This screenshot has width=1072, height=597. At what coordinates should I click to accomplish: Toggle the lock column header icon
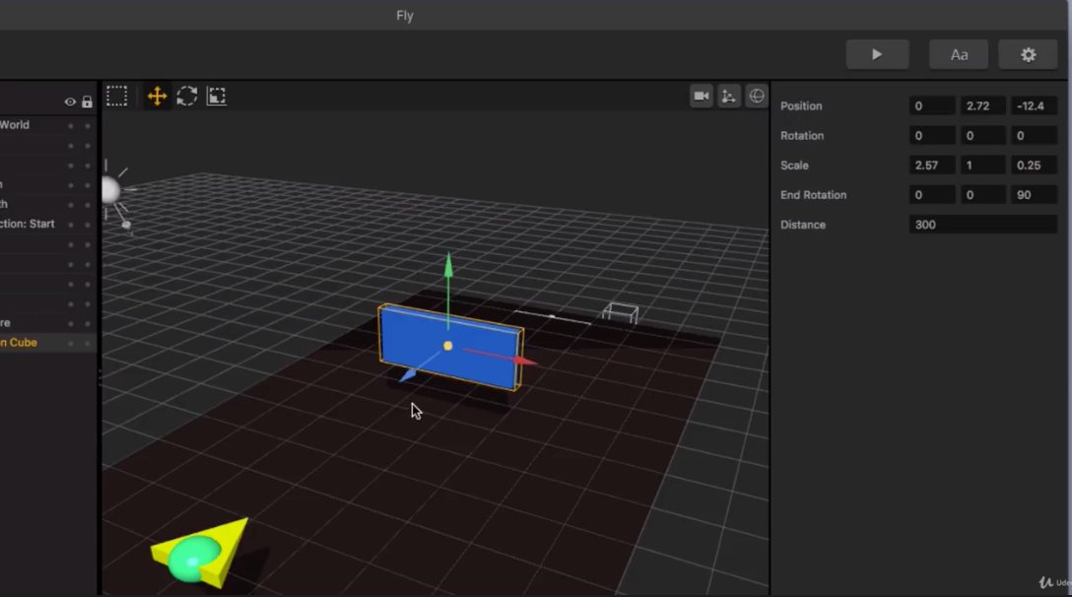click(x=87, y=101)
